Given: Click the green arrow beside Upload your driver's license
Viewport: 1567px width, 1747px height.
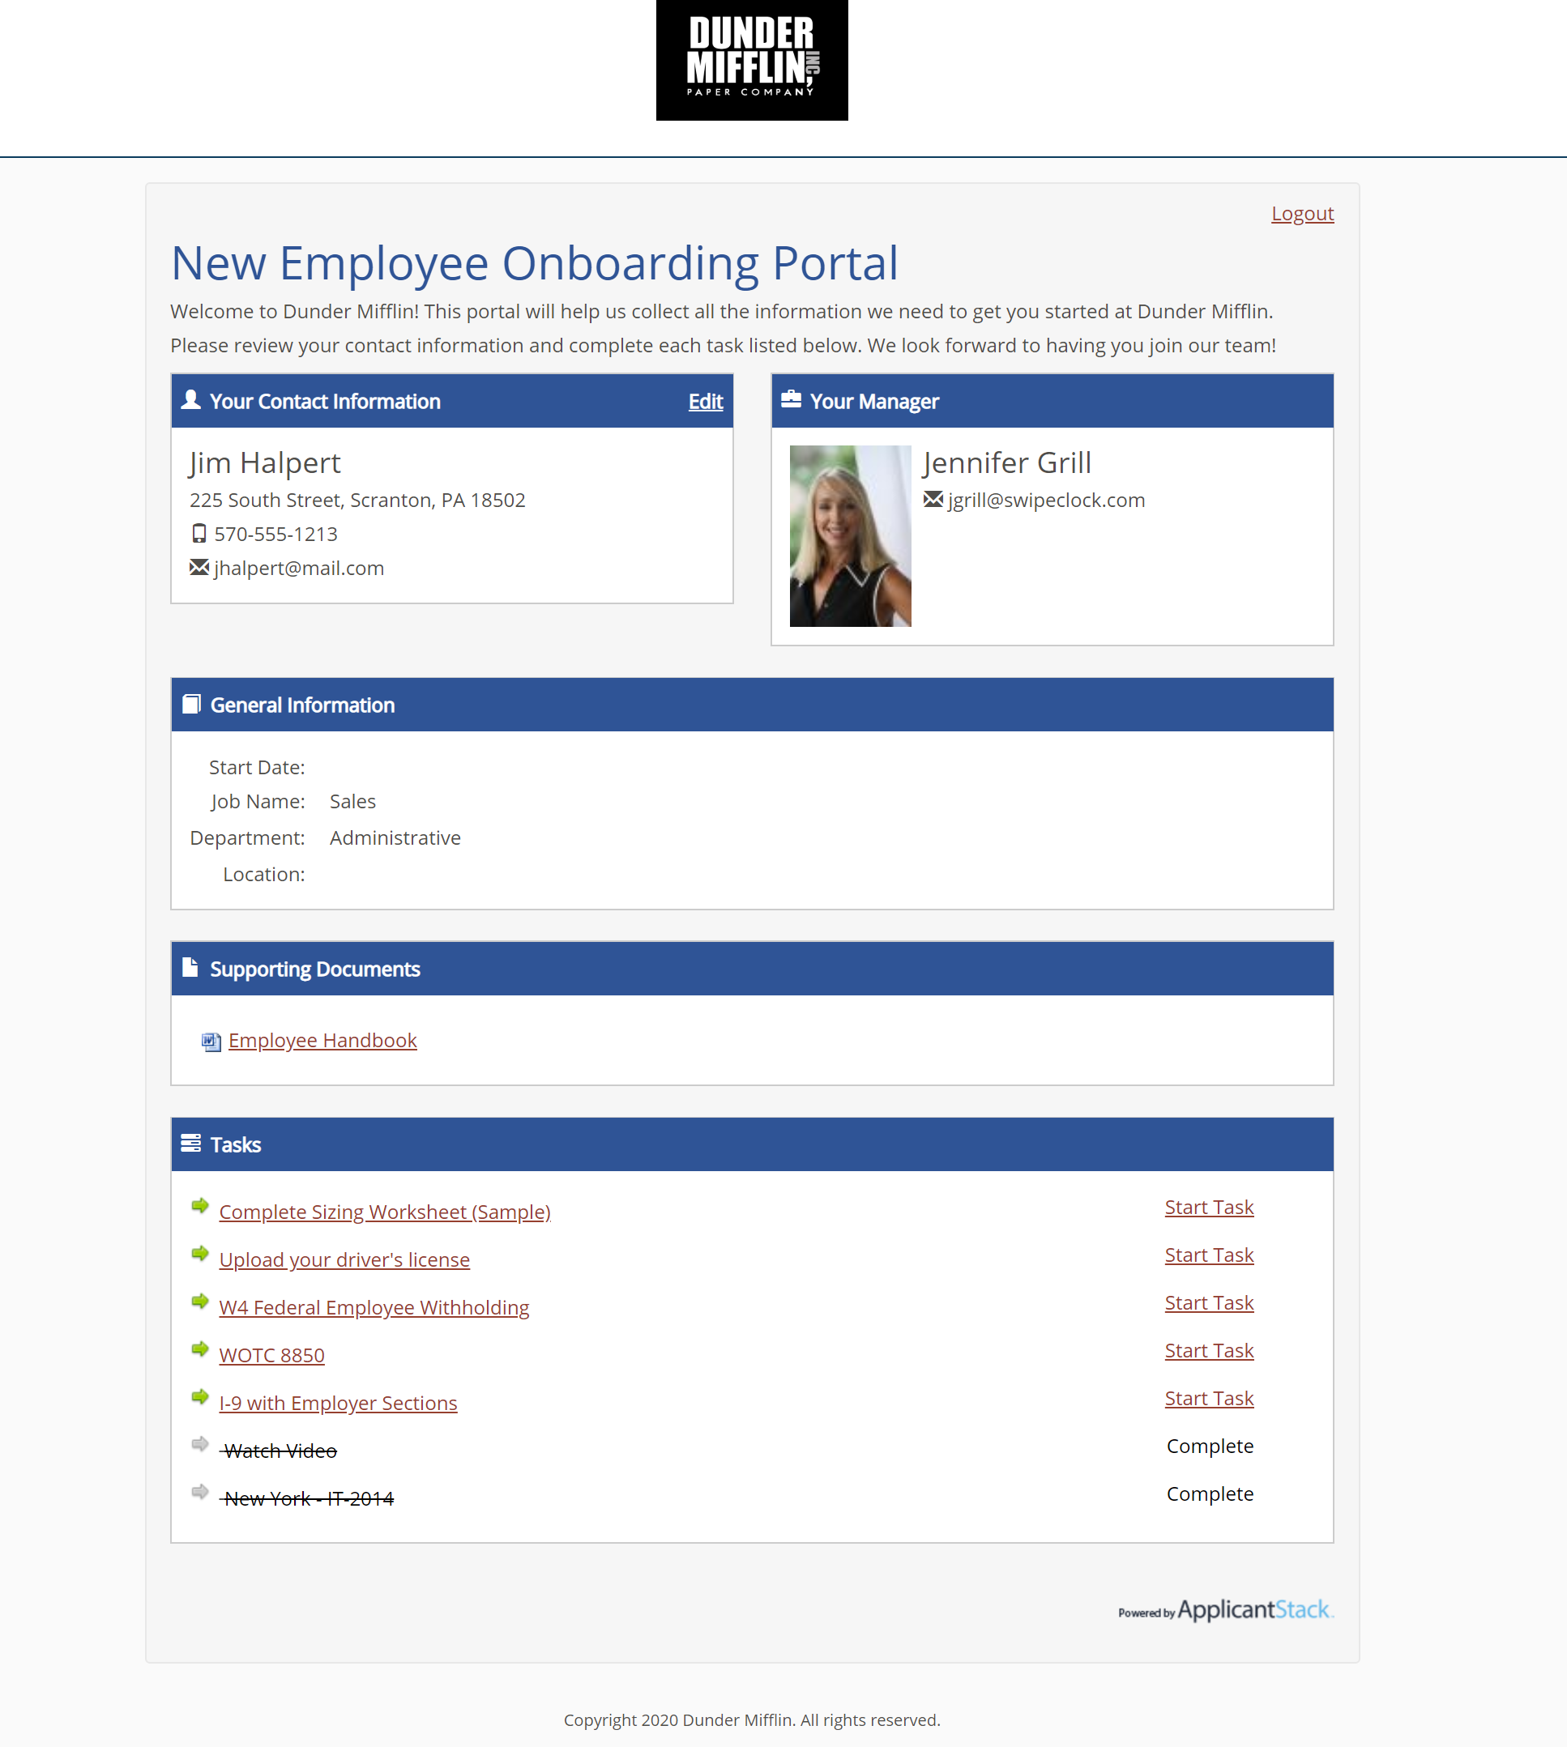Looking at the screenshot, I should (200, 1253).
